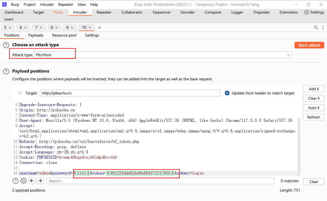The height and width of the screenshot is (201, 327).
Task: Open search settings gear below request editor
Action: [24, 181]
